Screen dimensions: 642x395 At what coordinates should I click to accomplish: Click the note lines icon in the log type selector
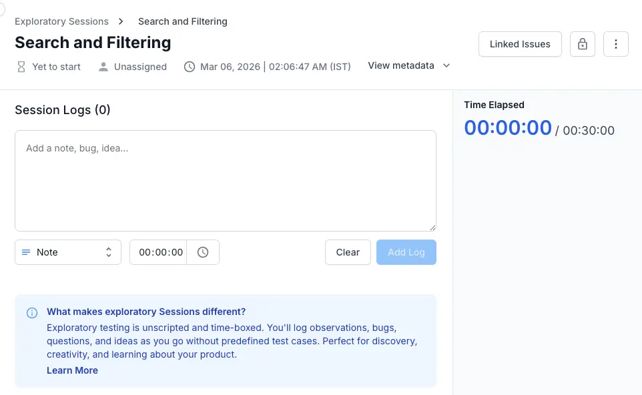(x=27, y=252)
